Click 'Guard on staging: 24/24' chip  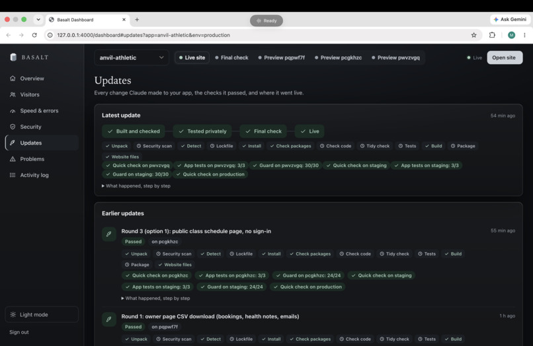[232, 287]
